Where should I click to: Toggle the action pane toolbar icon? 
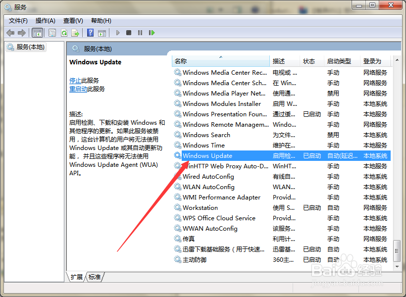[102, 33]
